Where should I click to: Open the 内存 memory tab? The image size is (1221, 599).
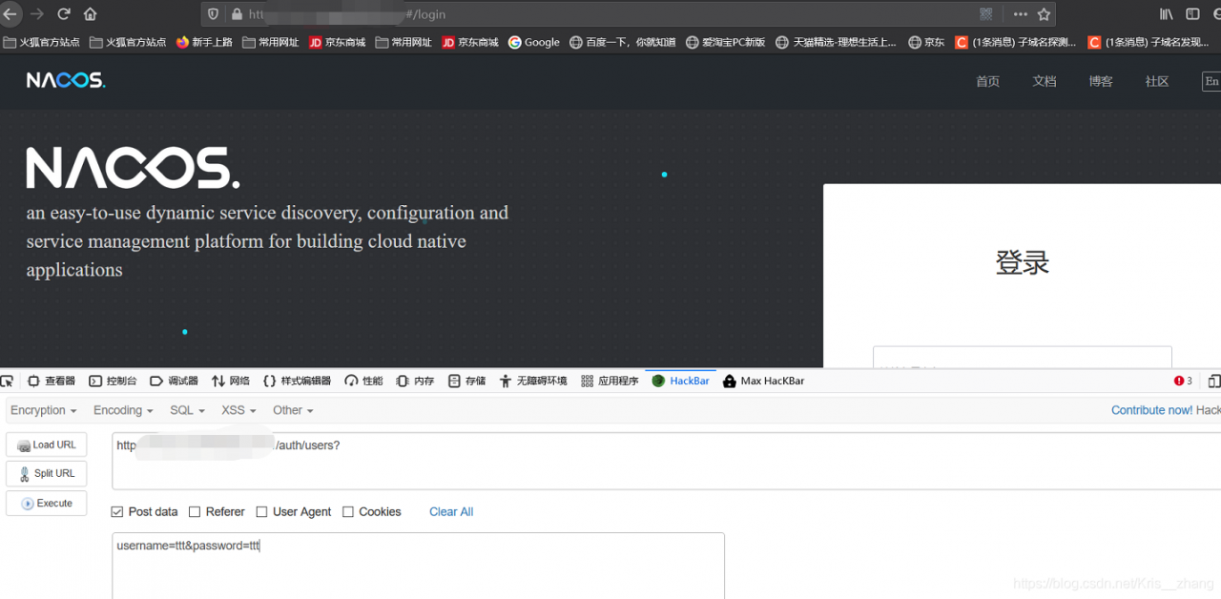point(415,381)
